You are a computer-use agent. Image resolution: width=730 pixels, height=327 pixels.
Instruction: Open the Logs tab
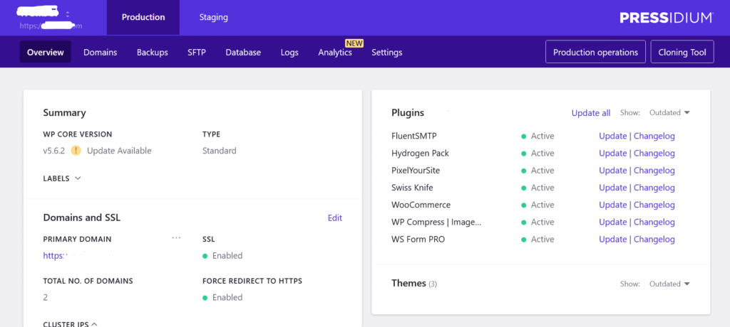pyautogui.click(x=289, y=52)
